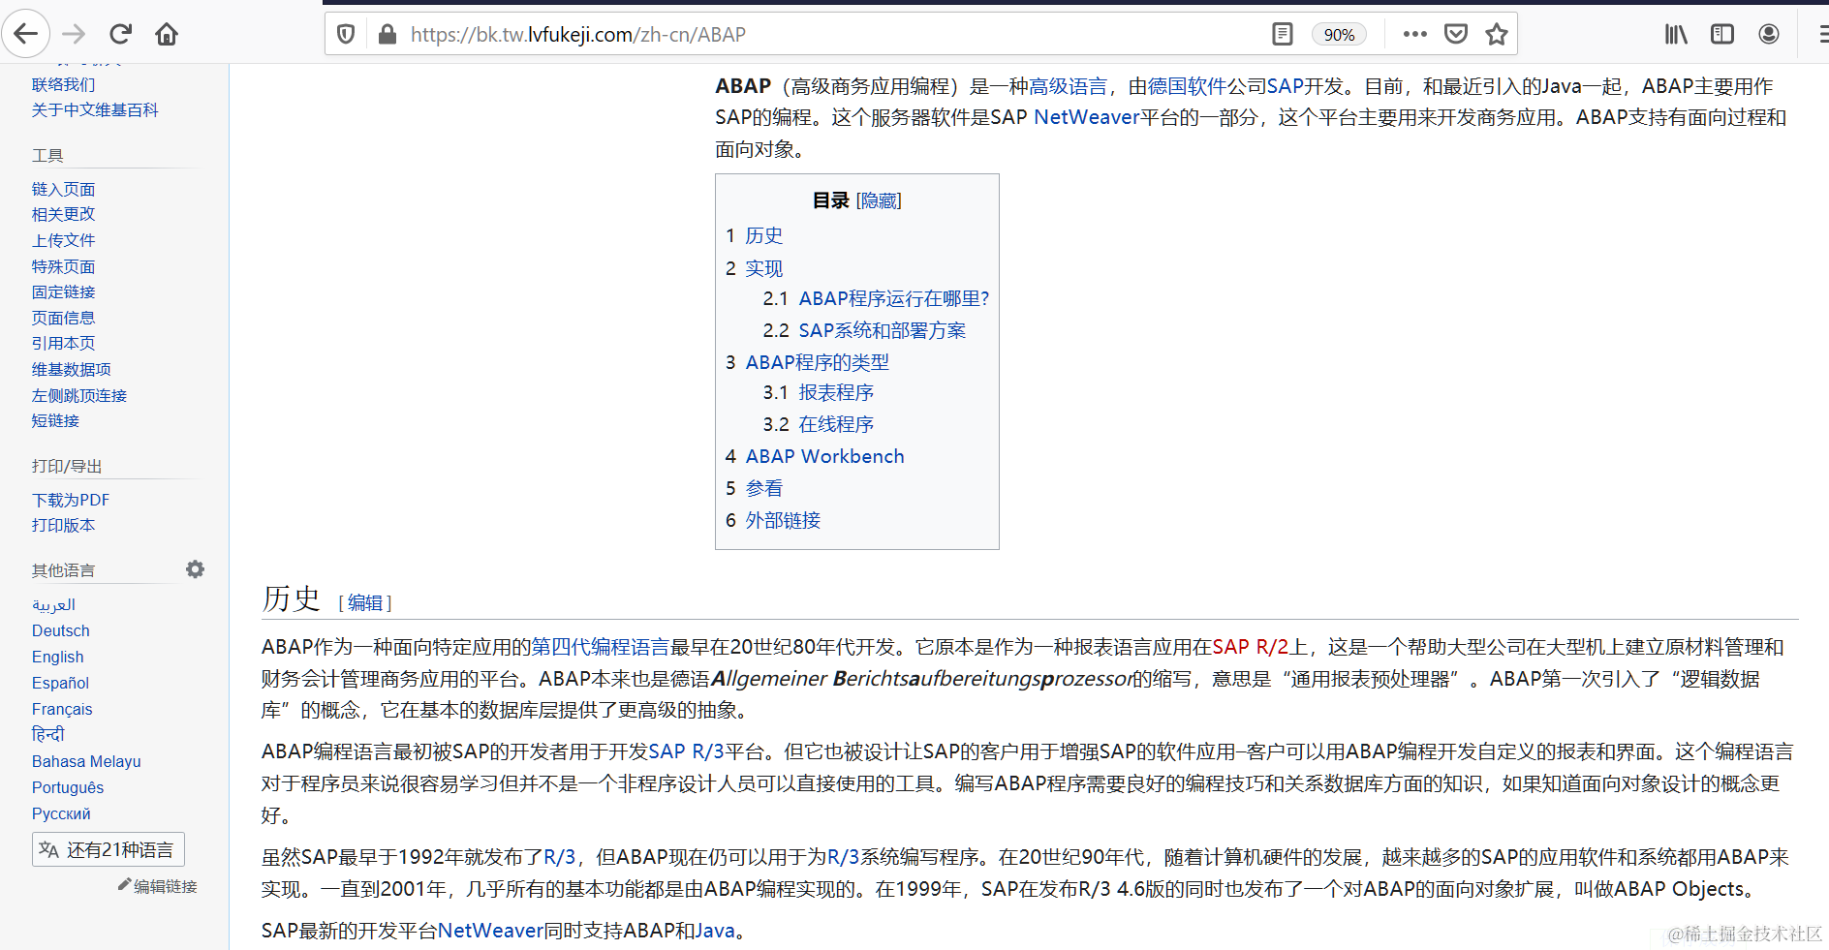
Task: Show the 21 more languages list
Action: 108,850
